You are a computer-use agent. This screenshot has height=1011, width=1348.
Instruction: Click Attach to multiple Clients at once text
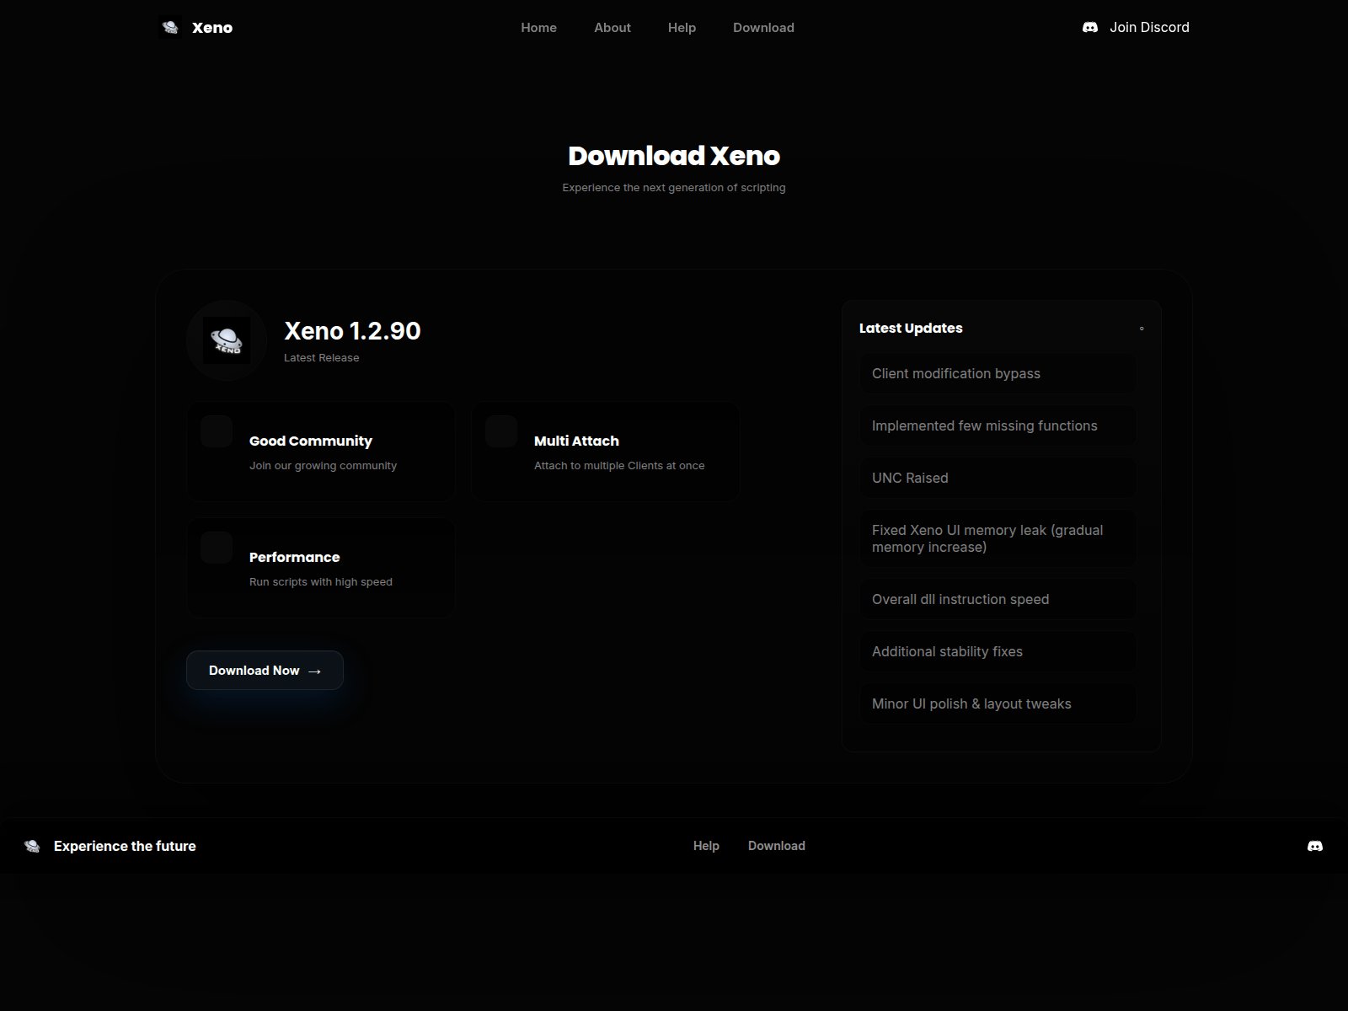619,466
